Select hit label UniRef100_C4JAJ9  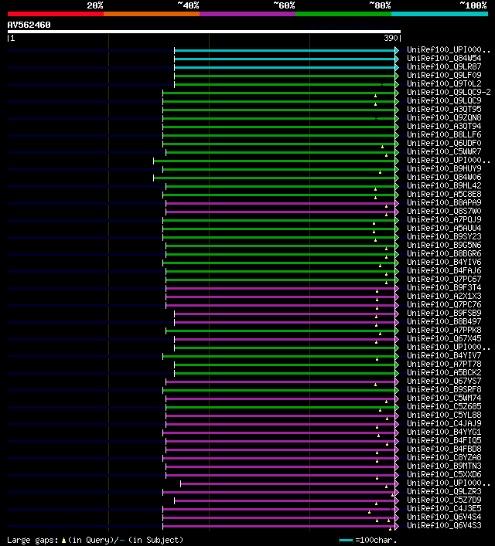(444, 423)
